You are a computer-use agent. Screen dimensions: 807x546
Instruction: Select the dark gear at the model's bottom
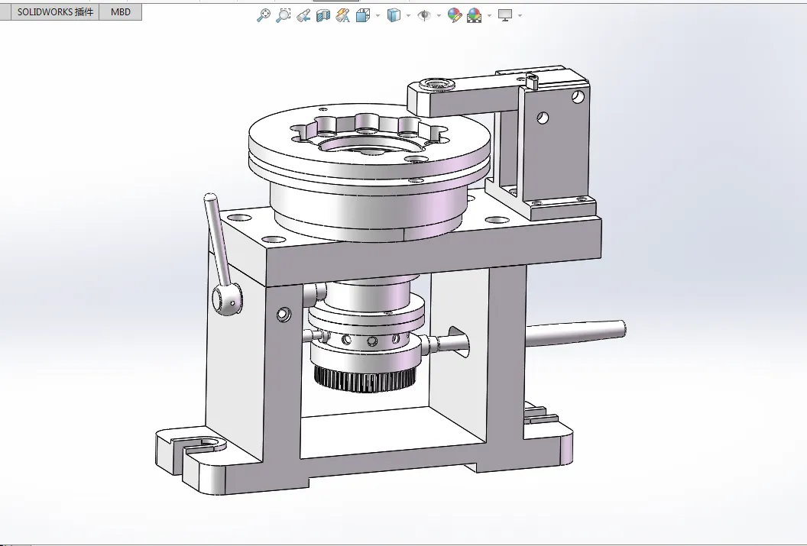coord(365,380)
